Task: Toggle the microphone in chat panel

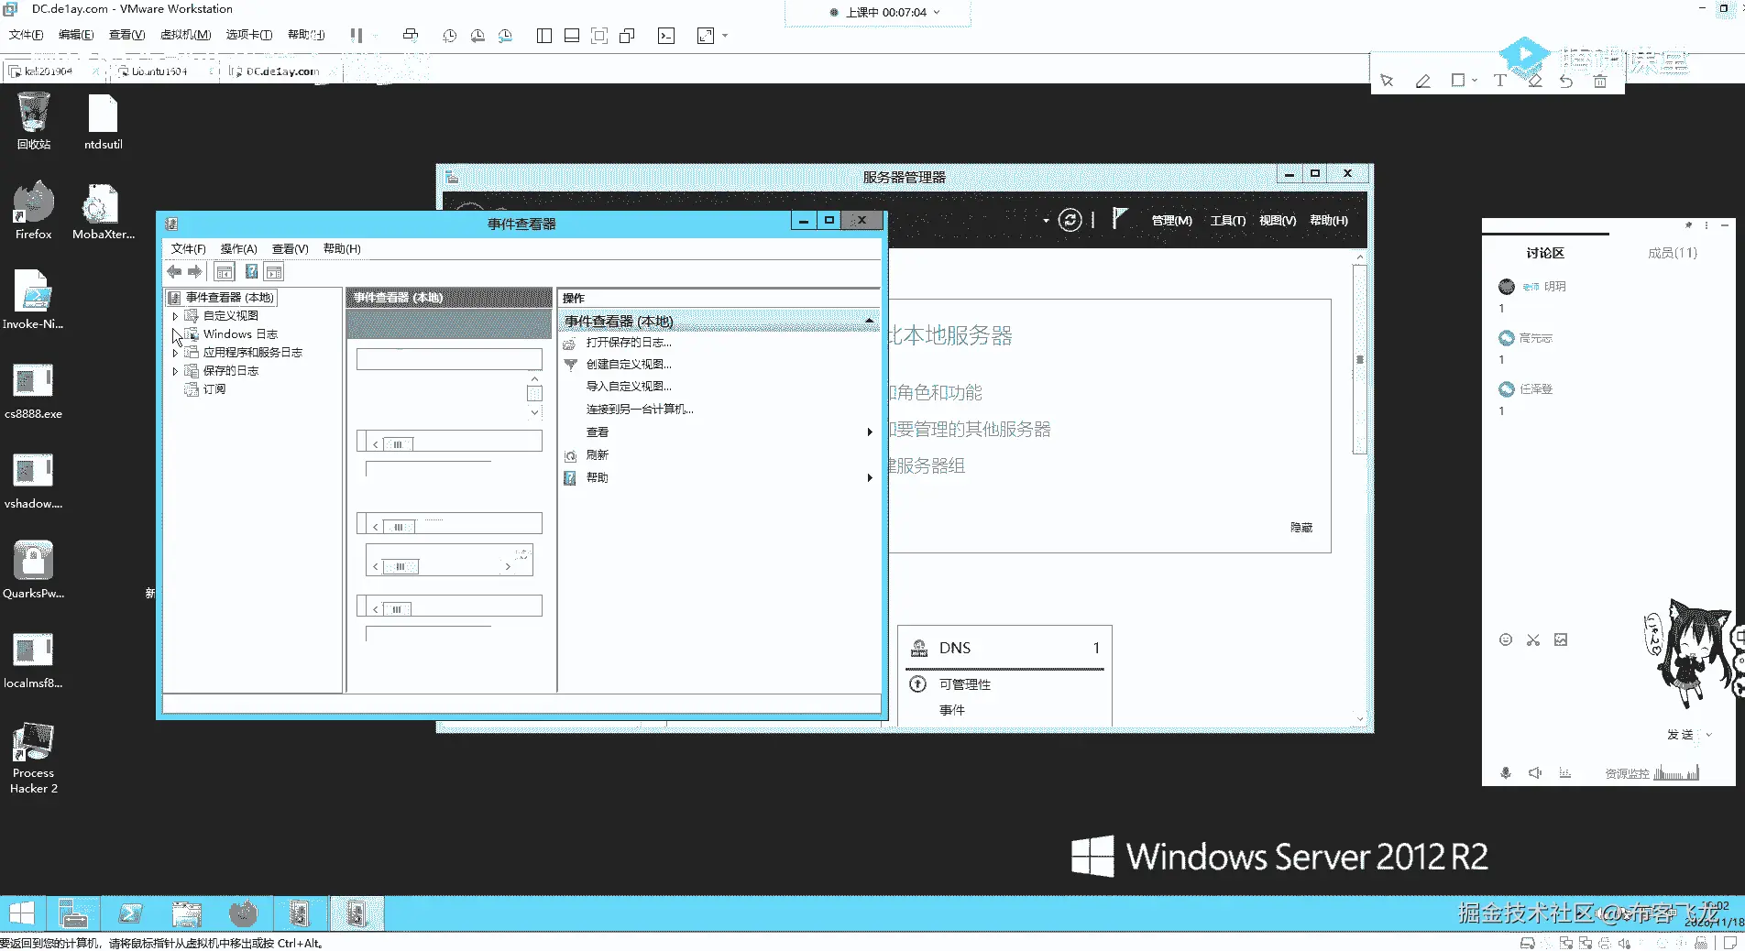Action: coord(1505,773)
